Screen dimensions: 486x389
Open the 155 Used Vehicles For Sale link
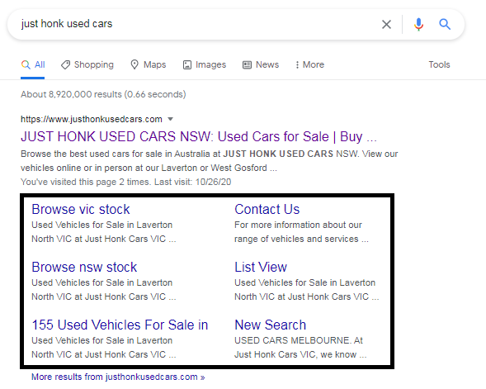[x=120, y=325]
